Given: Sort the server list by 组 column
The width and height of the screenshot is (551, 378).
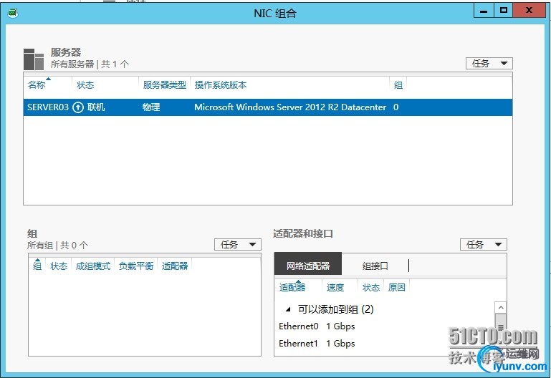Looking at the screenshot, I should pos(398,85).
